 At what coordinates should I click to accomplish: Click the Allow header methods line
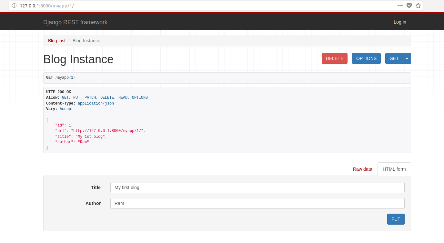coord(97,97)
